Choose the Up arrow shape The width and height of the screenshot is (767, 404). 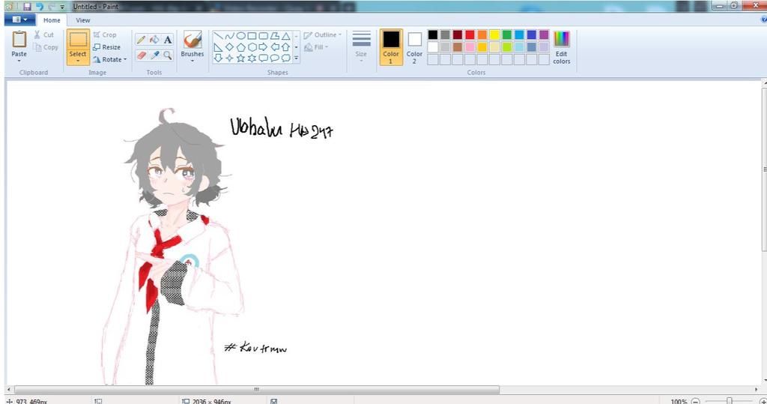point(285,47)
